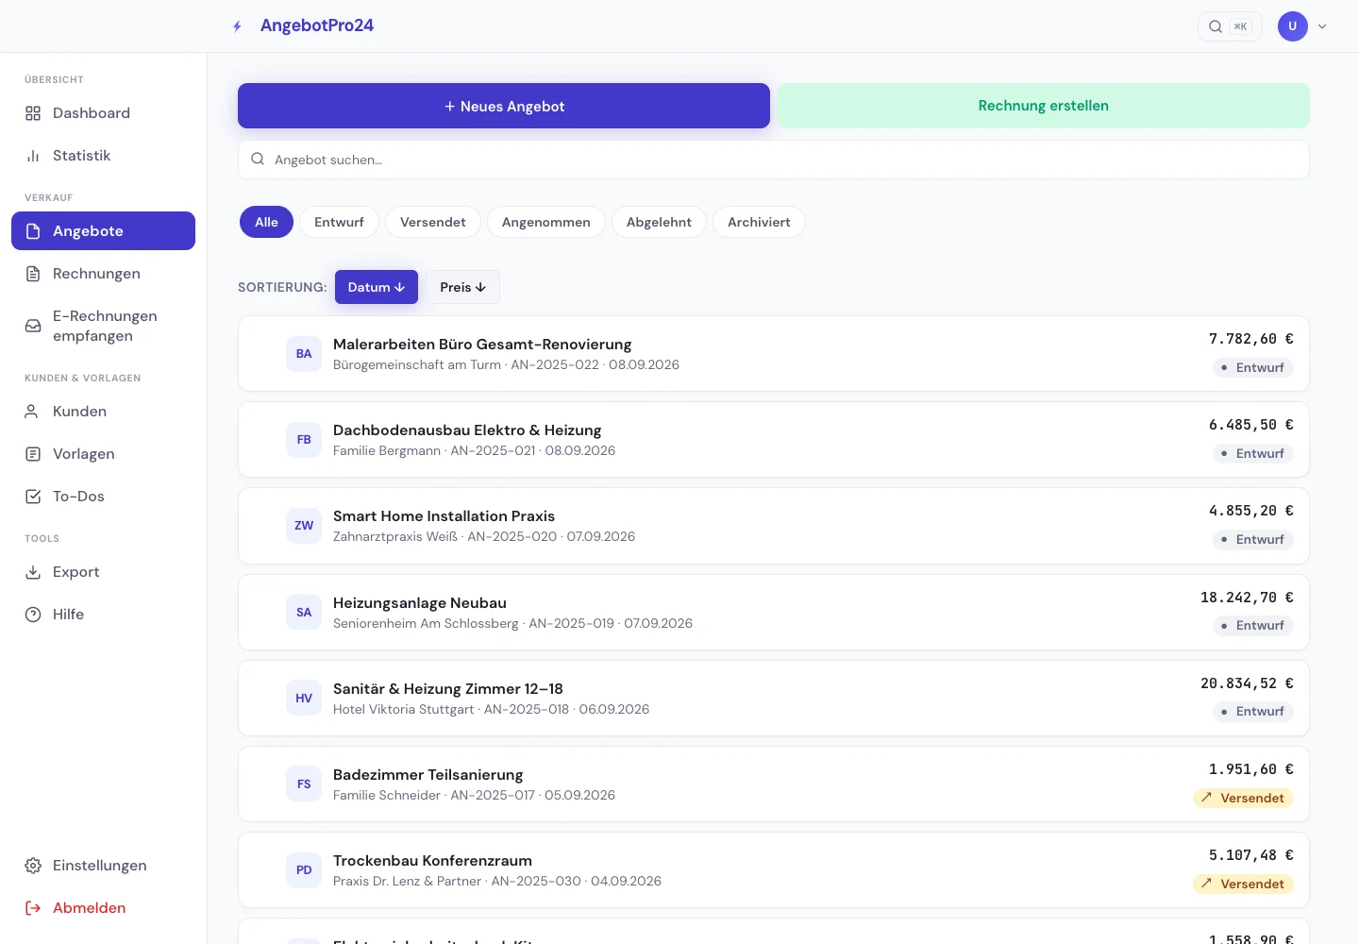Viewport: 1359px width, 944px height.
Task: Click Entwurf status badge of Smart Home Installation
Action: (x=1253, y=540)
